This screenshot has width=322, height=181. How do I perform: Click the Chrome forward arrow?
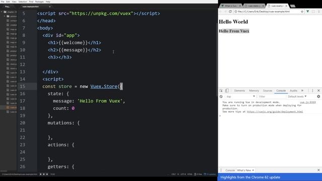click(x=225, y=12)
